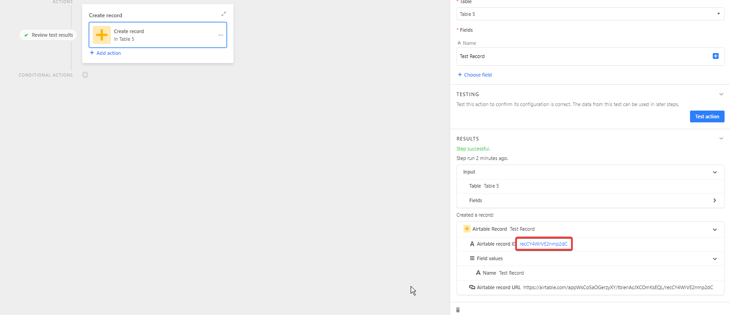Click the Created a record label

click(x=475, y=215)
